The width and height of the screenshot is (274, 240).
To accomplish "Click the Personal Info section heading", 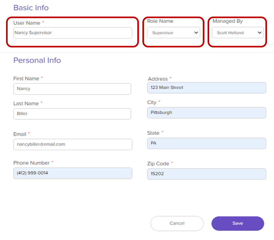I will [37, 60].
